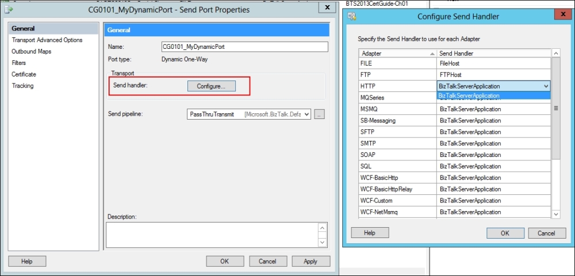Open the Outbound Maps page

tap(32, 51)
